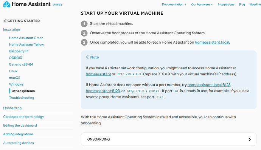Follow the homeassistant link in the note
This screenshot has width=261, height=150.
pyautogui.click(x=98, y=74)
